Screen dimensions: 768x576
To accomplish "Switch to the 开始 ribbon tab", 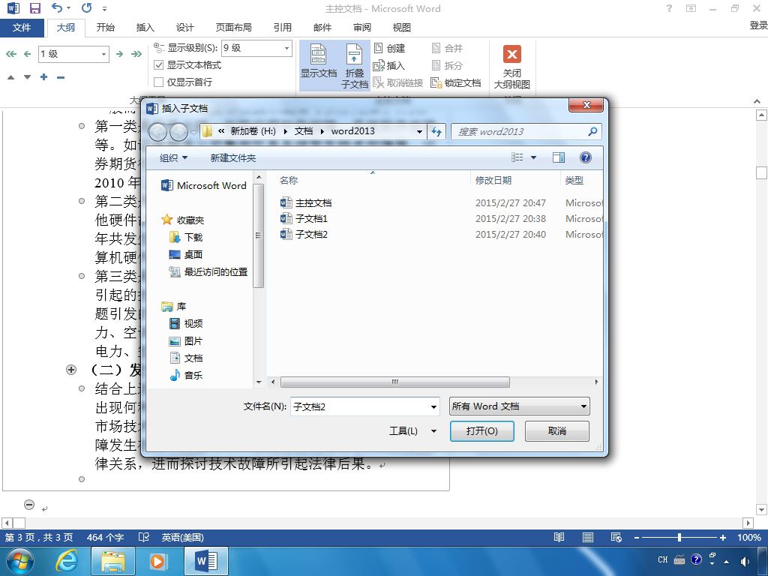I will pos(105,28).
